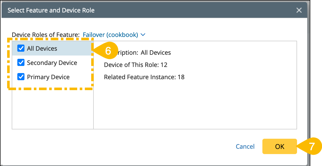Click the Related Feature Instance: 18 text

pos(144,77)
